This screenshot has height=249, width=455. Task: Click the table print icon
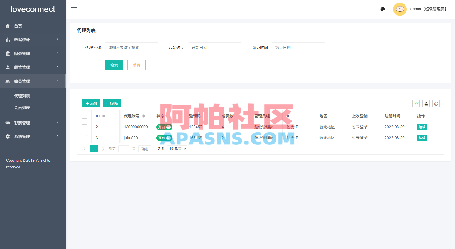tap(436, 103)
